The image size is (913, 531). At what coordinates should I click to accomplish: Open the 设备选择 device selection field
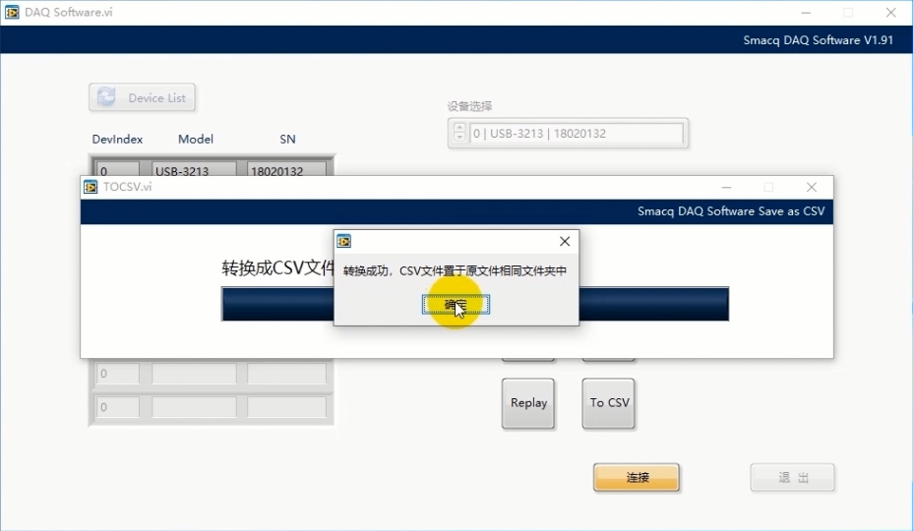(x=576, y=134)
